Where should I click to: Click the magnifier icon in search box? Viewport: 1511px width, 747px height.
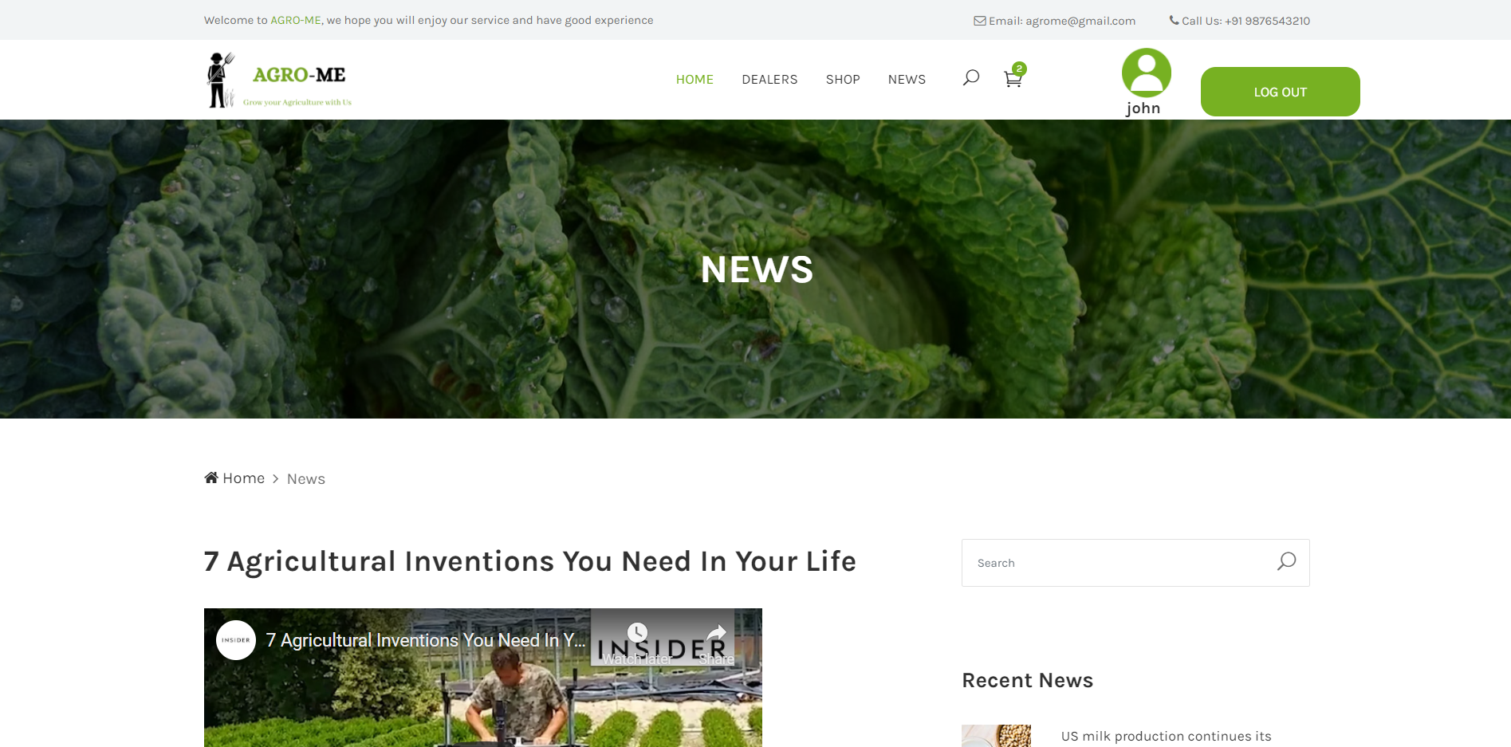[1286, 561]
